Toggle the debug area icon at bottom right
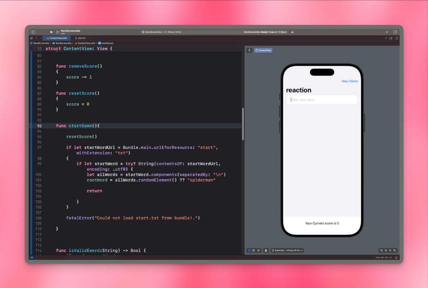Image resolution: width=428 pixels, height=288 pixels. (x=396, y=258)
